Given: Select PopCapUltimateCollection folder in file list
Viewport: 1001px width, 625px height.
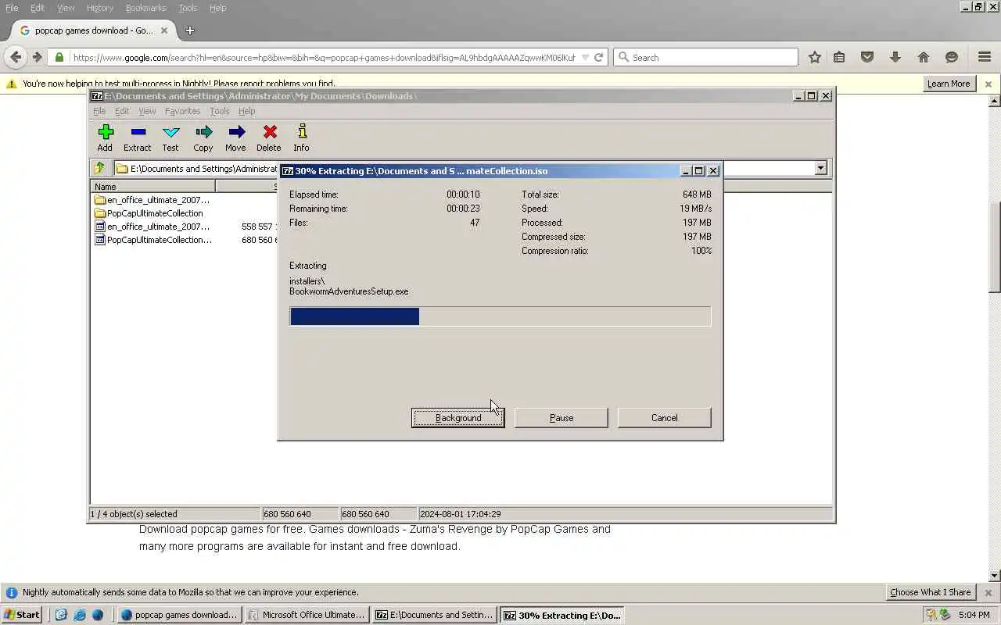Looking at the screenshot, I should pyautogui.click(x=149, y=213).
